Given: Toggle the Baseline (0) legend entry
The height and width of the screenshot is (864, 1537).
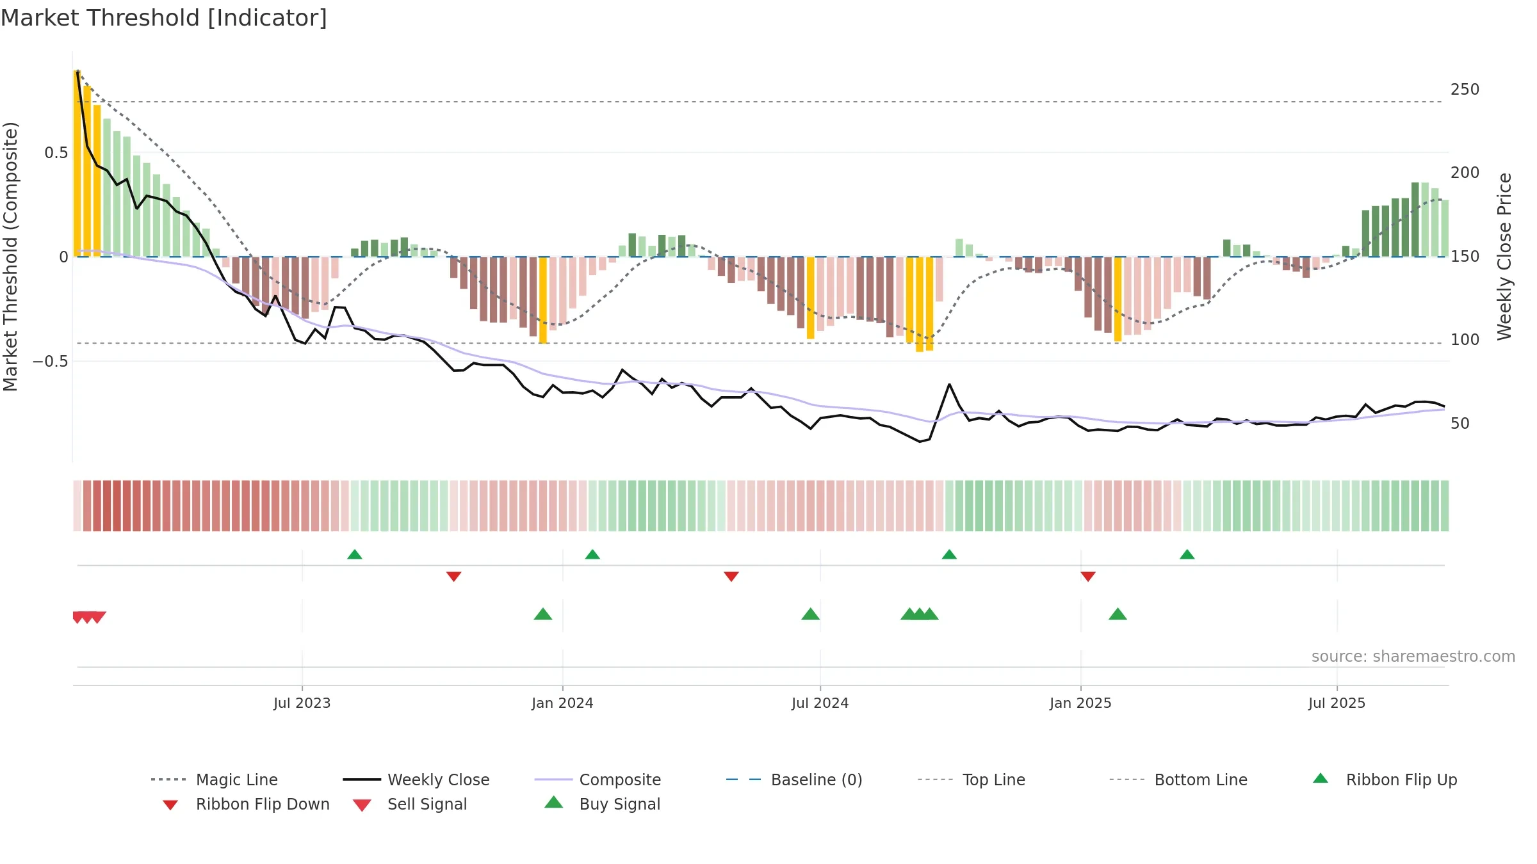Looking at the screenshot, I should coord(794,780).
